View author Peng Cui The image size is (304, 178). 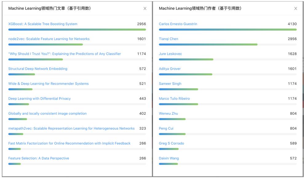[166, 128]
